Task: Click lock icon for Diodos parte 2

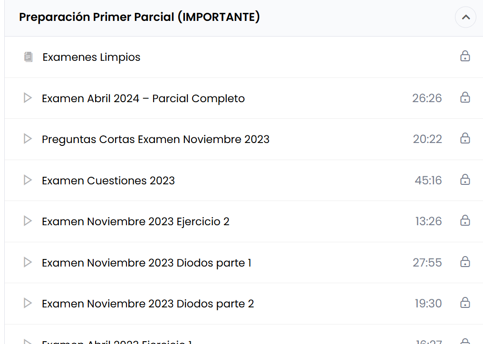Action: click(465, 303)
